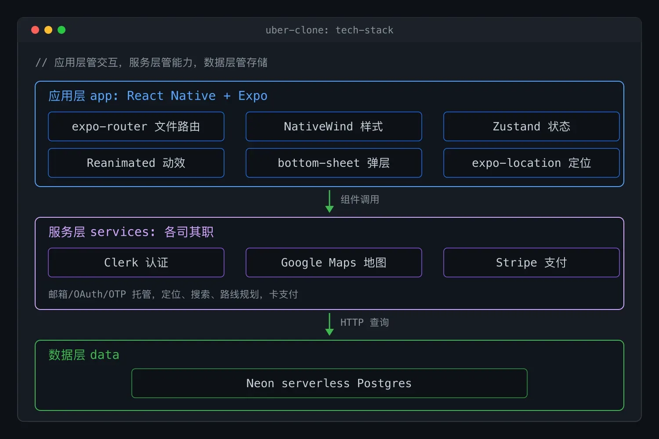
Task: Click the green maximize window dot
Action: pyautogui.click(x=62, y=30)
